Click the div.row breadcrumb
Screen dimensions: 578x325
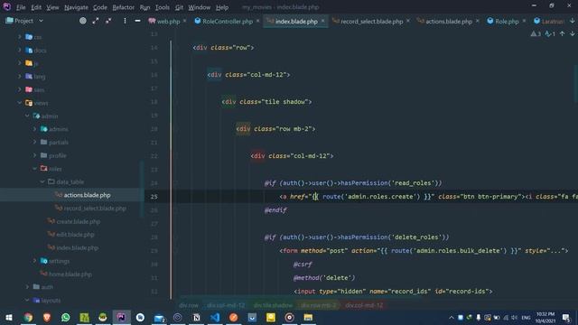point(189,305)
